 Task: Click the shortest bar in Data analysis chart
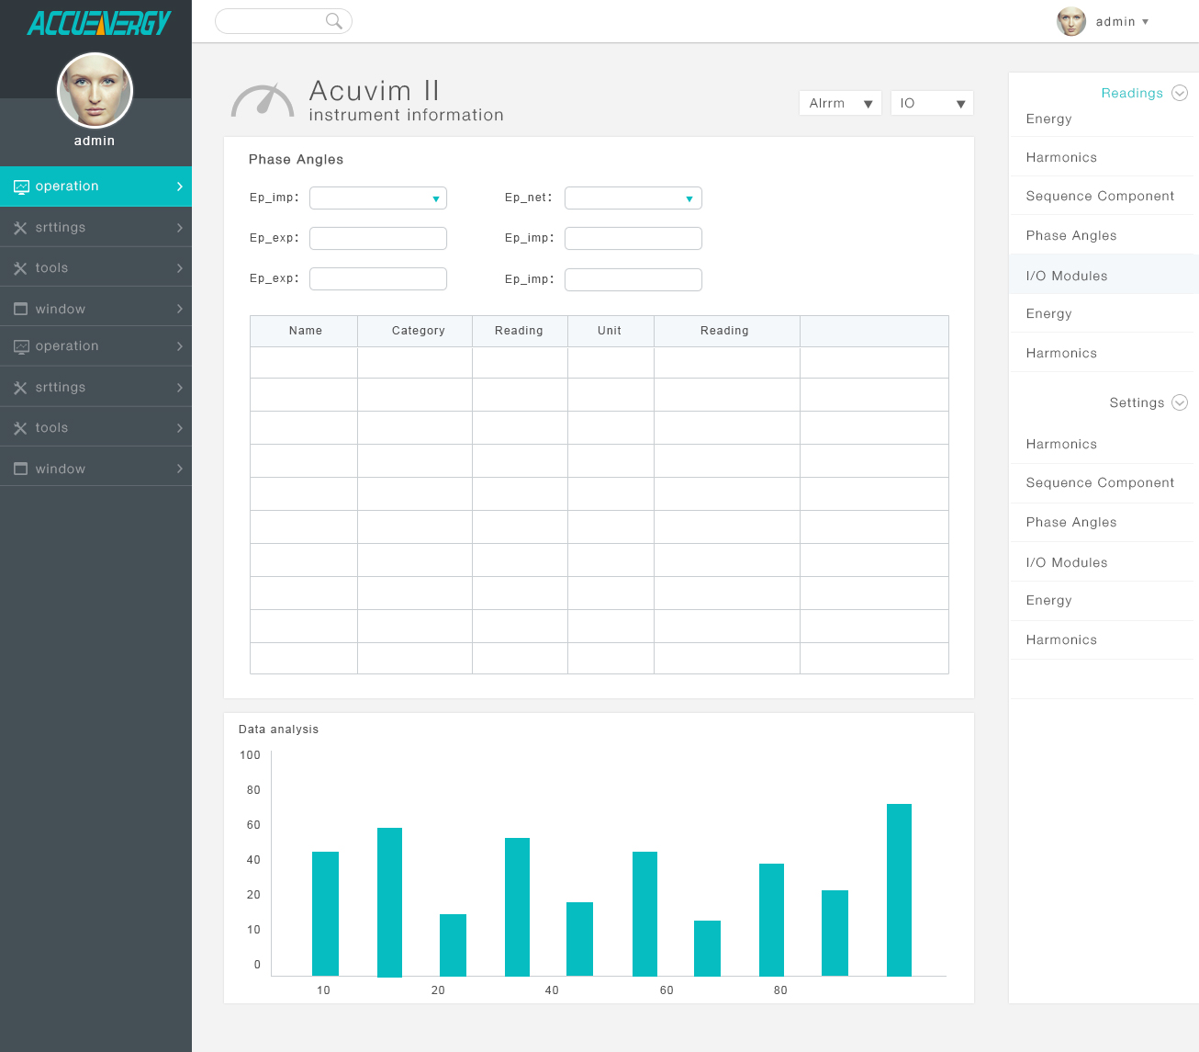707,948
